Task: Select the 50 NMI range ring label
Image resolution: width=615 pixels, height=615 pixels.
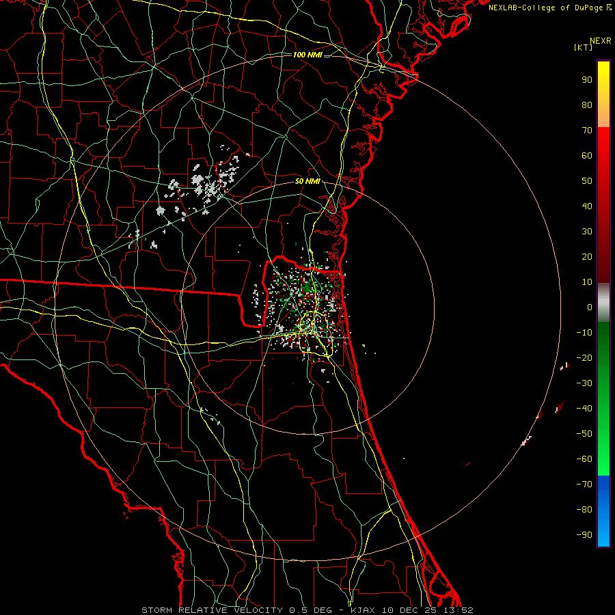Action: point(307,181)
